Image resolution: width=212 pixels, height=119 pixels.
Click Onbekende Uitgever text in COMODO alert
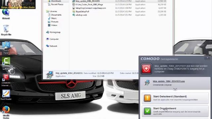click(x=162, y=85)
